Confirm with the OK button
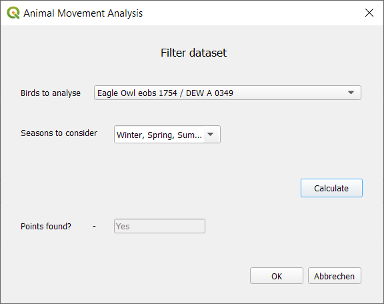This screenshot has height=304, width=384. [277, 276]
